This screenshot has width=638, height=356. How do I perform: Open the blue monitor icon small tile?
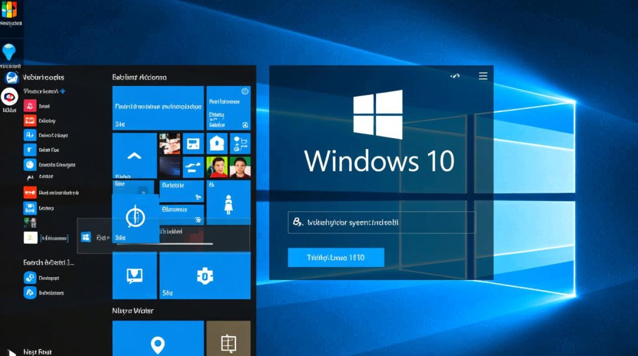coord(193,143)
